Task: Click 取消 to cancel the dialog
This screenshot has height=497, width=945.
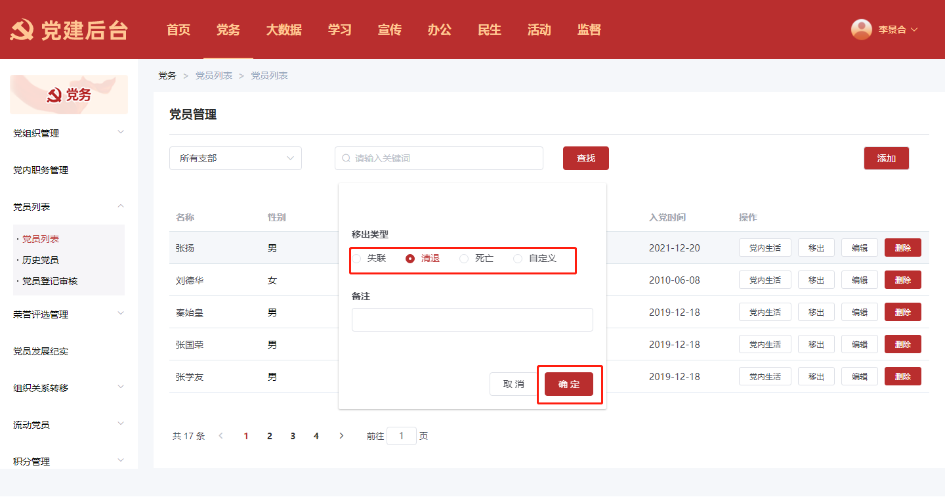Action: click(x=513, y=384)
